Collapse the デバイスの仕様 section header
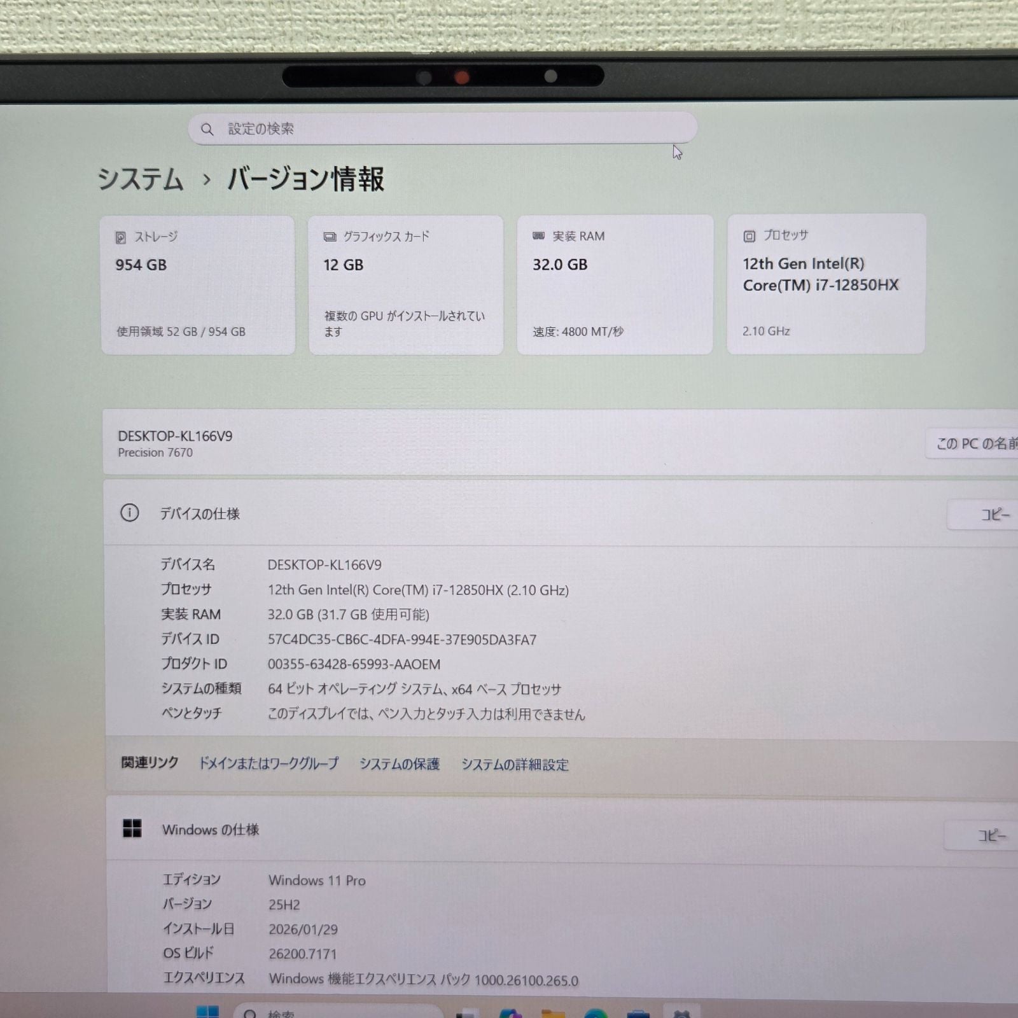 560,513
